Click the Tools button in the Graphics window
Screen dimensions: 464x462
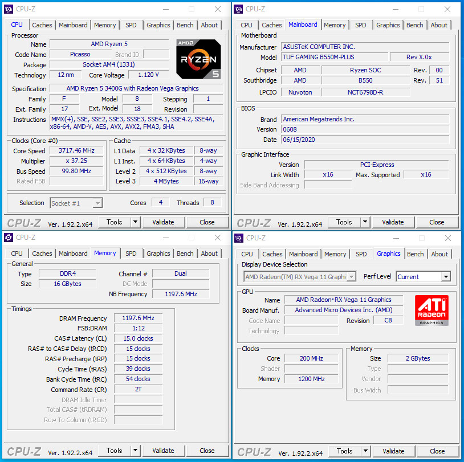[344, 451]
